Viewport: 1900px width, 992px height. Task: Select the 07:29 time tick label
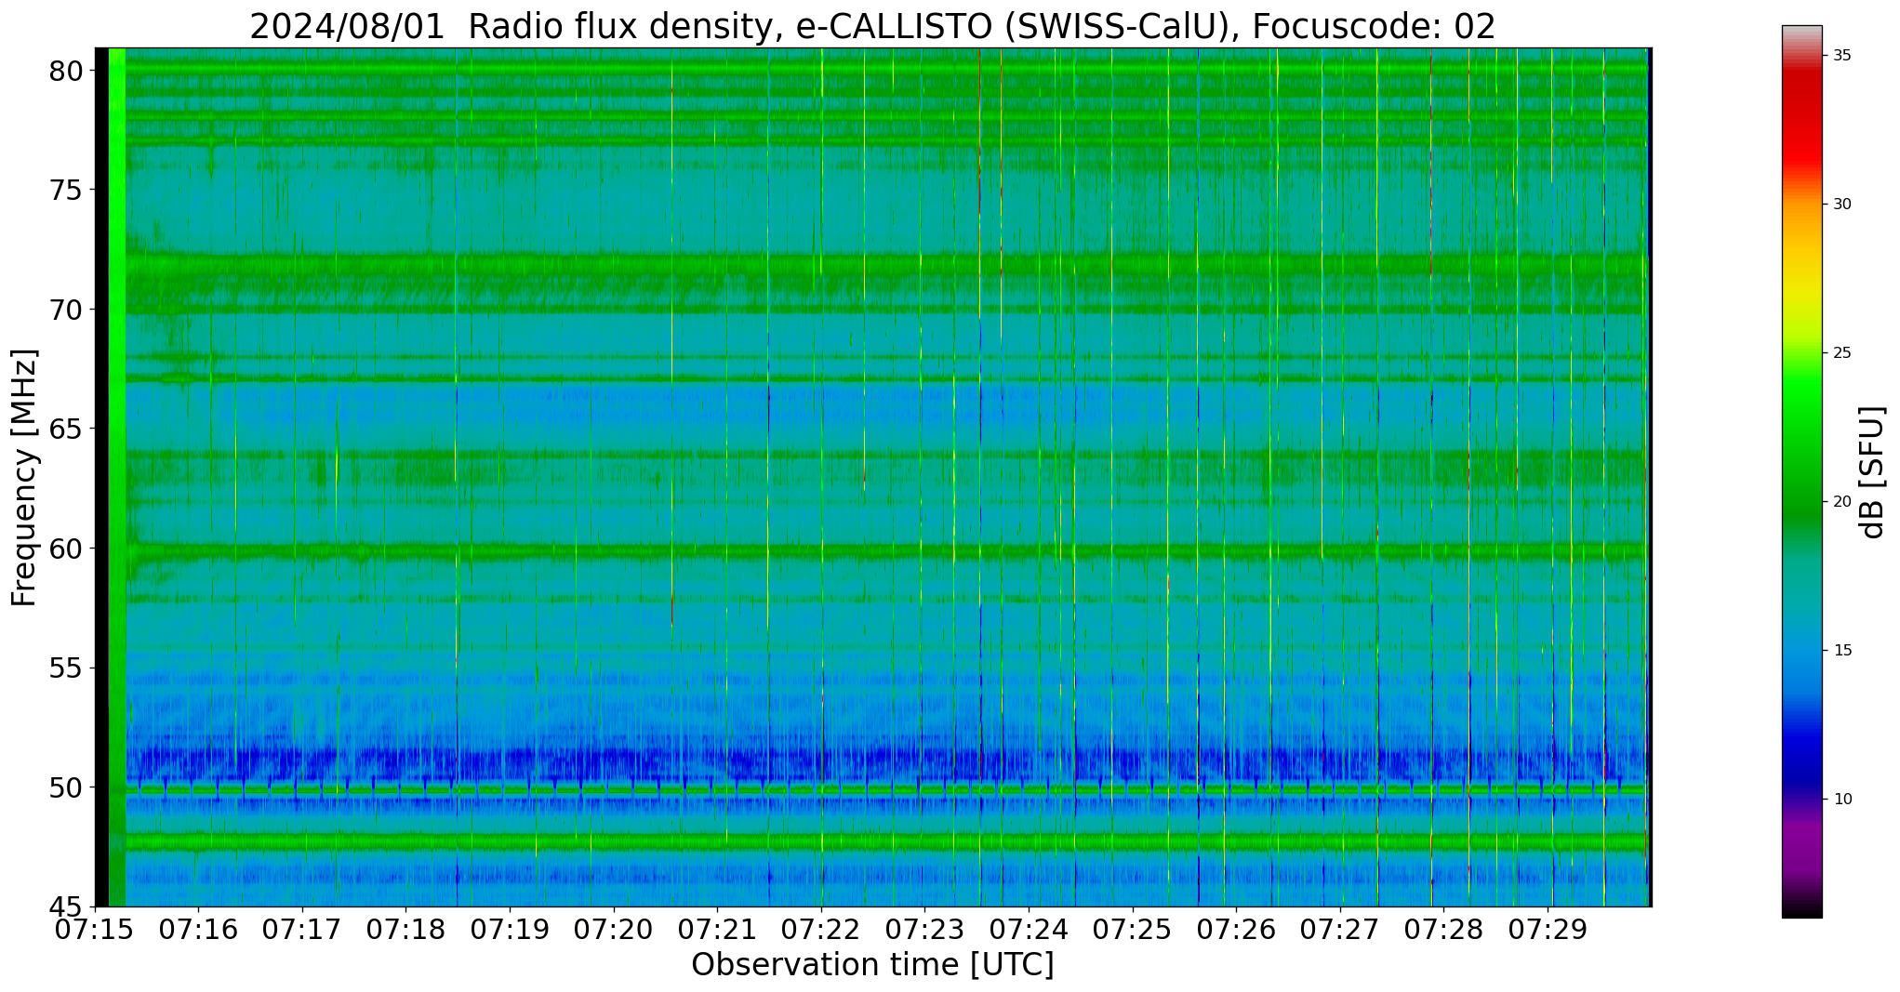click(x=1548, y=930)
